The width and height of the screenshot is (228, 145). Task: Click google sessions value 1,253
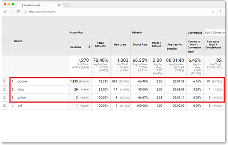click(74, 81)
